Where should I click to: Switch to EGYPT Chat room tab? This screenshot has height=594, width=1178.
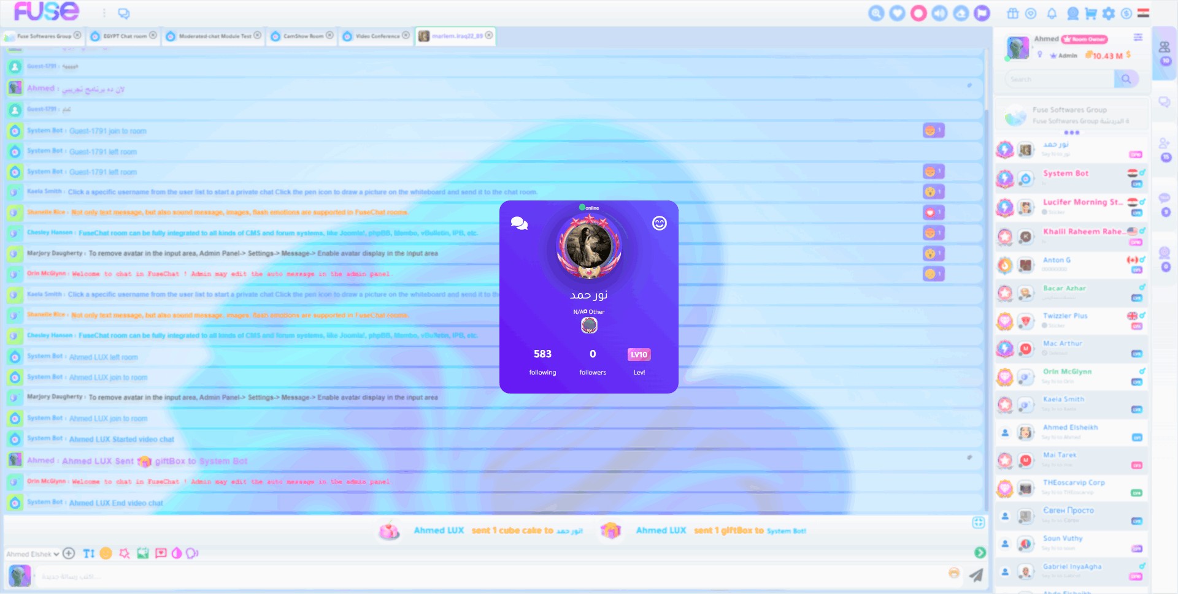125,36
